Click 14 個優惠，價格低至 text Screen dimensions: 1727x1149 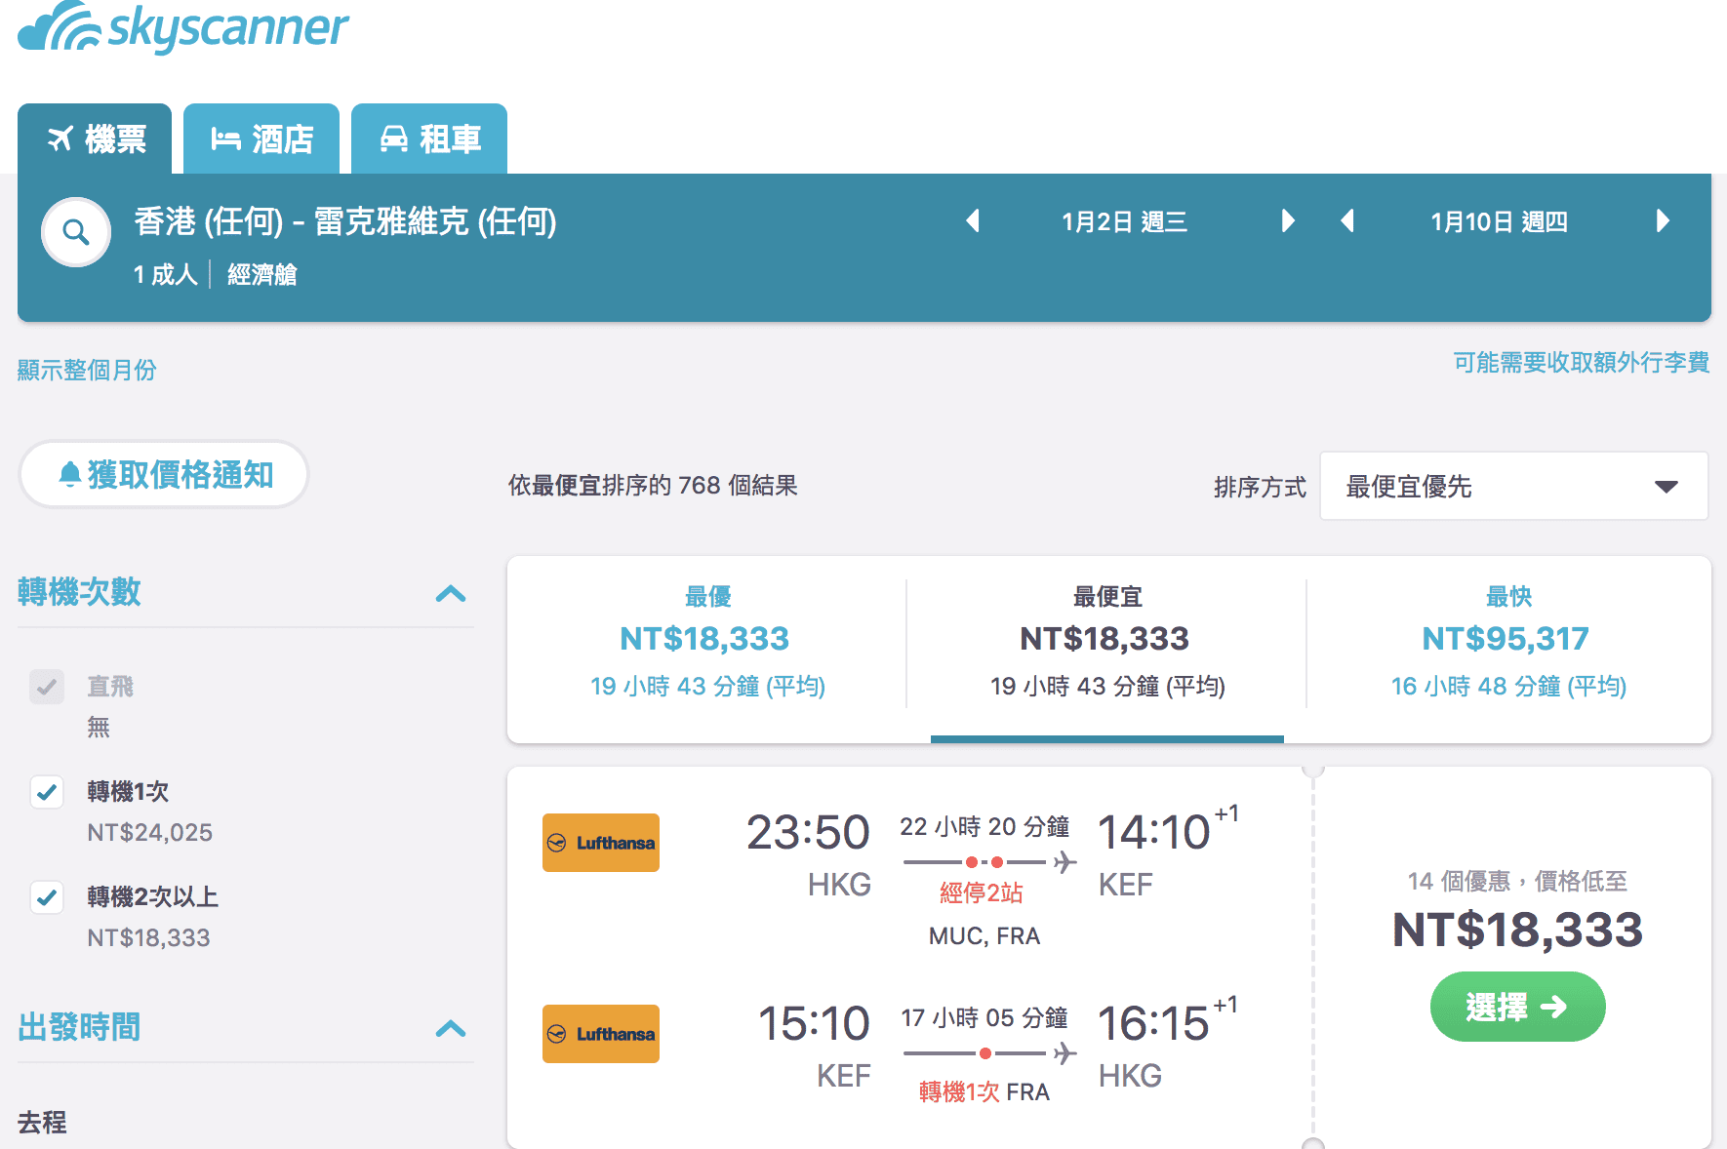point(1517,882)
